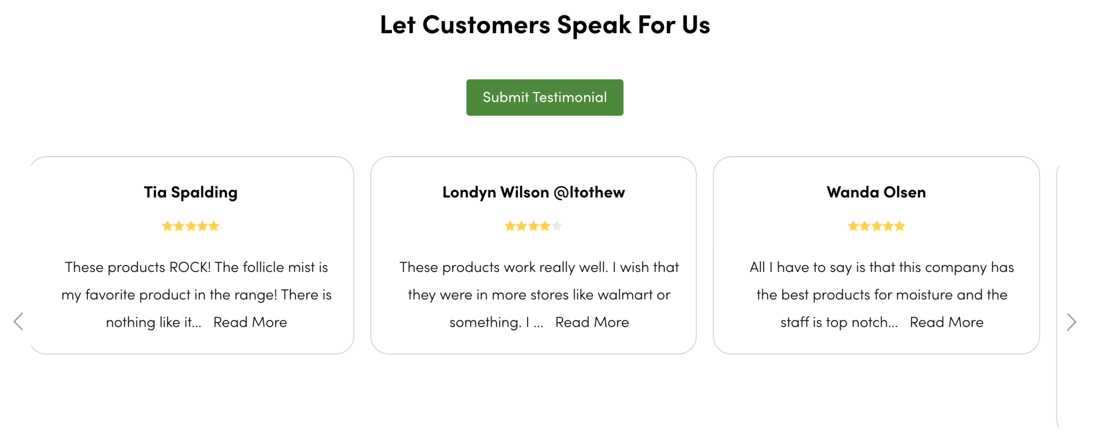
Task: Click the Submit Testimonial button
Action: click(x=544, y=97)
